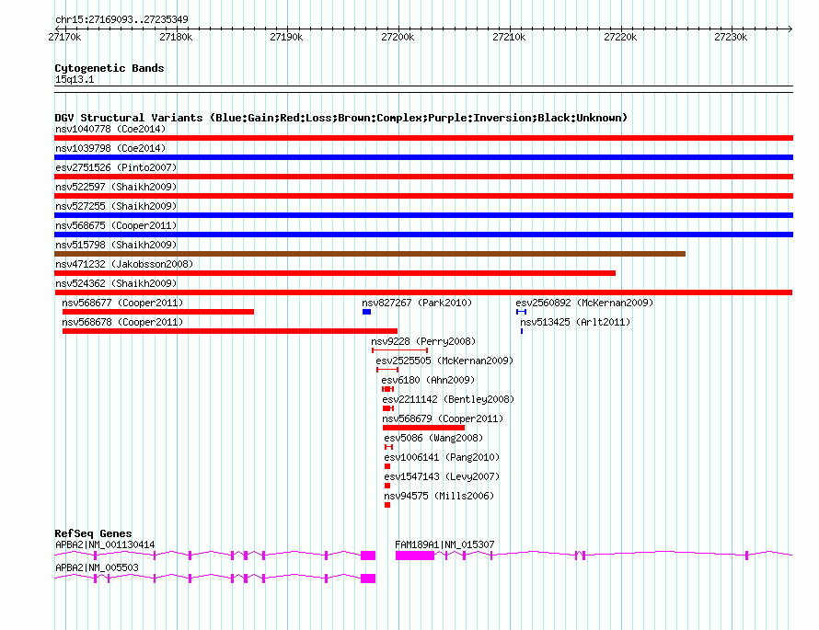This screenshot has height=630, width=819.
Task: Click the RefSeq Genes track title
Action: (93, 533)
